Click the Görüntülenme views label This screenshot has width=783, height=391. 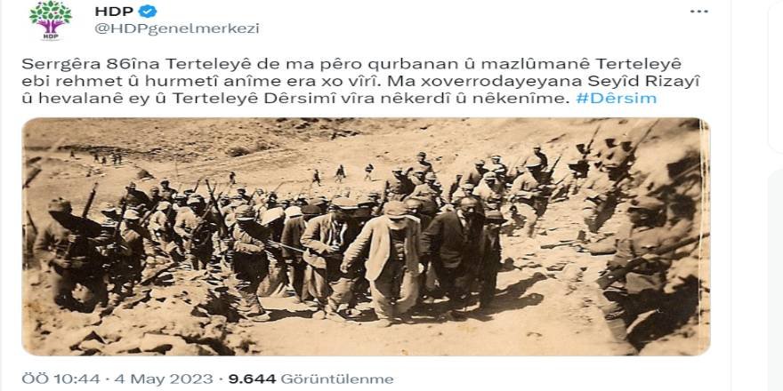[336, 379]
